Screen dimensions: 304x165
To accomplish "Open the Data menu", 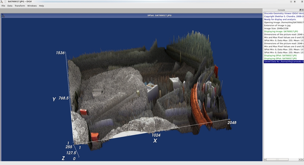I will click(x=10, y=6).
